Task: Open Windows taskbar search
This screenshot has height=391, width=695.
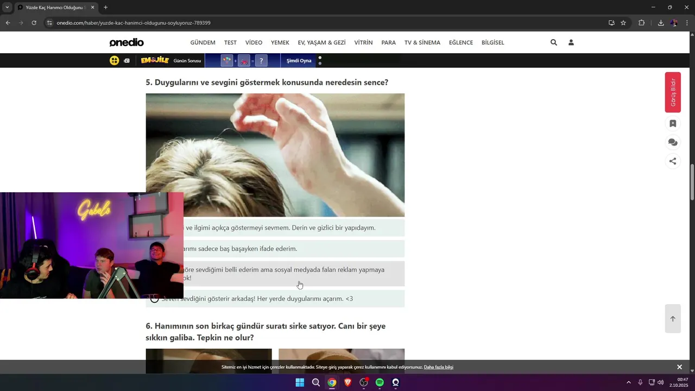Action: (x=316, y=382)
